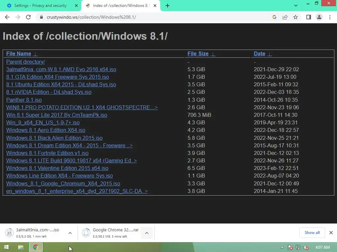Click the address bar URL
337x252 pixels.
91,17
